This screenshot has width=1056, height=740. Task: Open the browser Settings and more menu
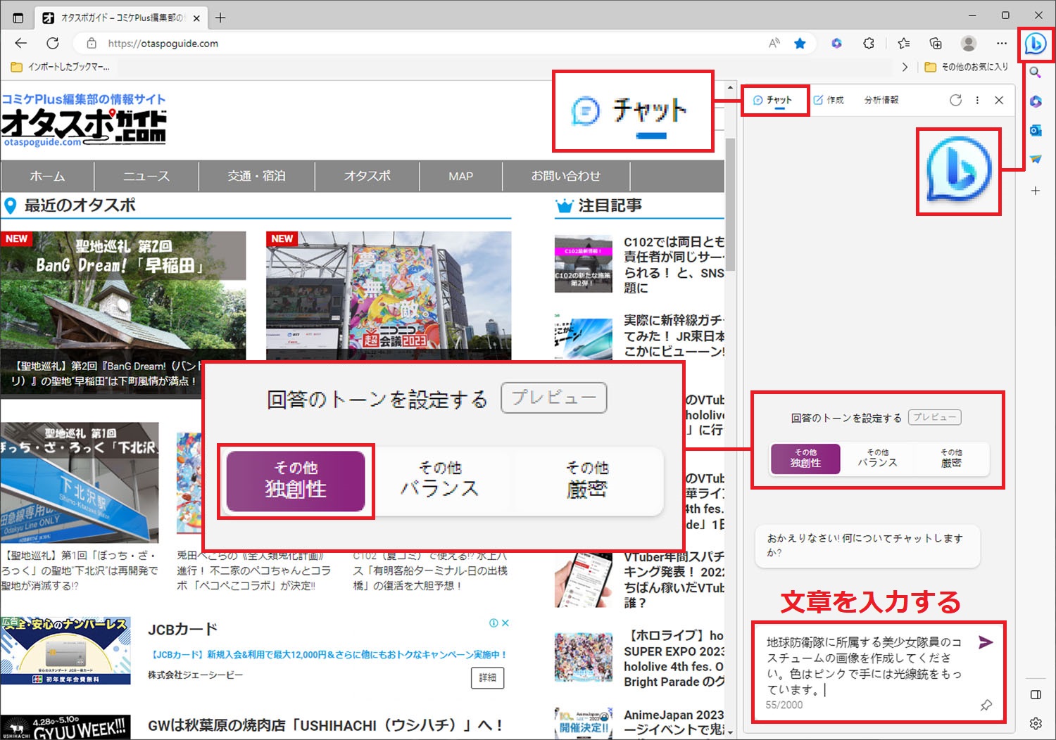click(x=1002, y=44)
